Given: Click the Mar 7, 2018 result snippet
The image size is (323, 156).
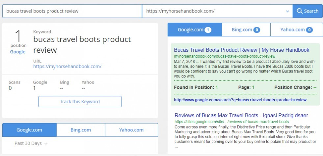Looking at the screenshot, I should pos(244,69).
